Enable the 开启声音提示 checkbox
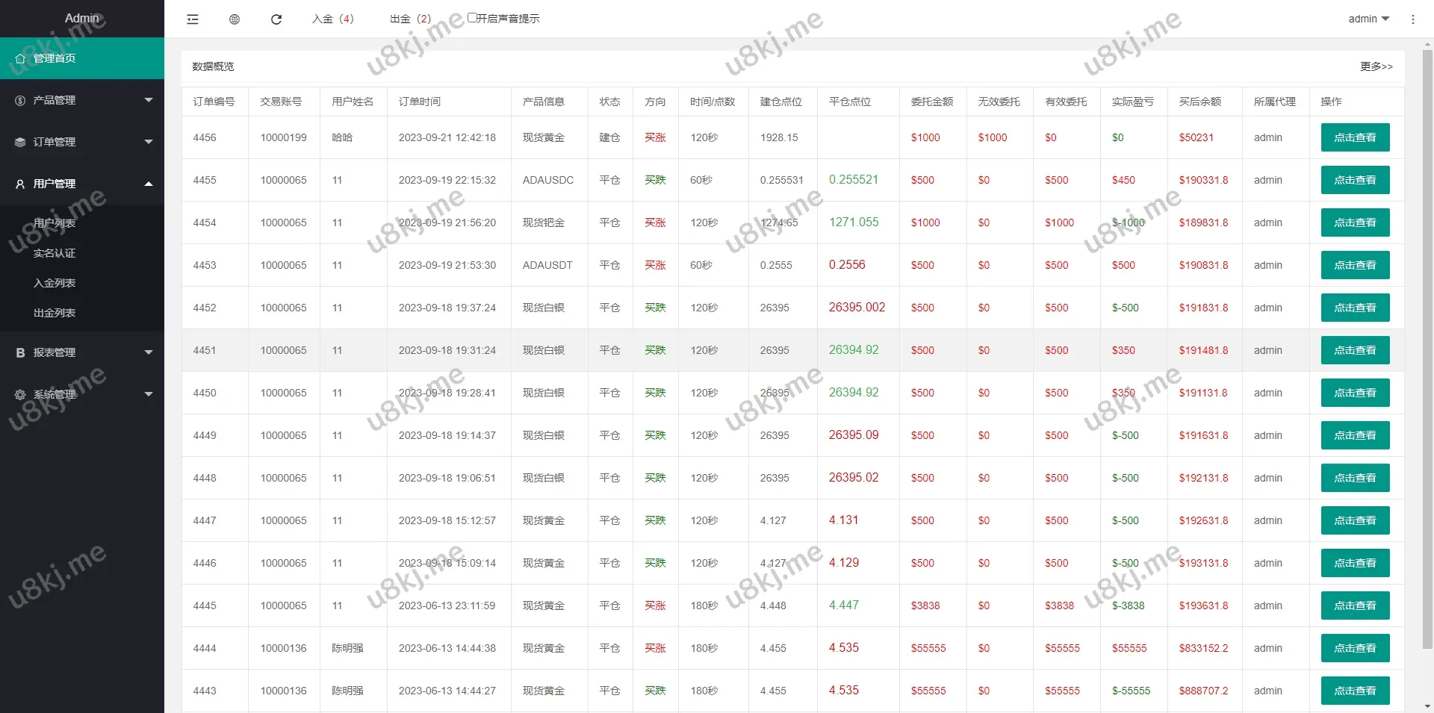This screenshot has height=713, width=1434. [x=472, y=17]
